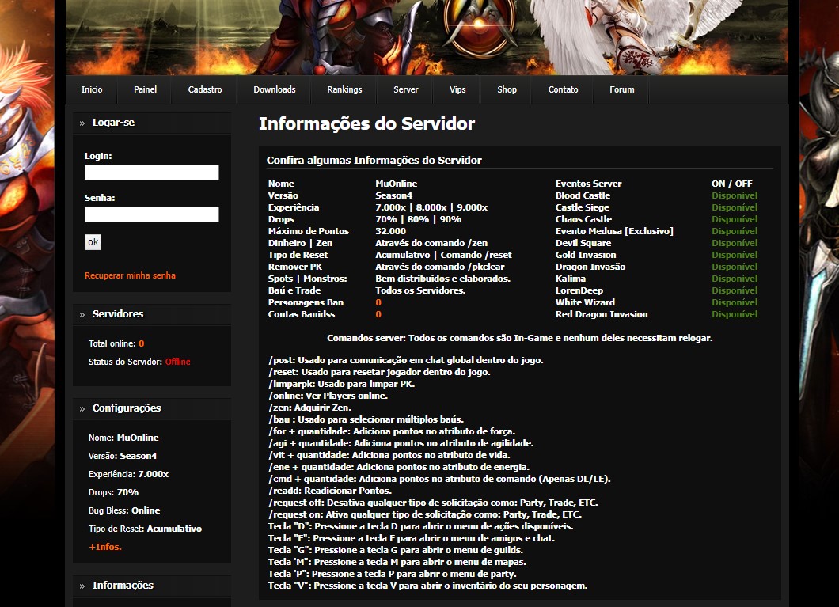Select the Personagens Ban count '0'

[x=378, y=302]
